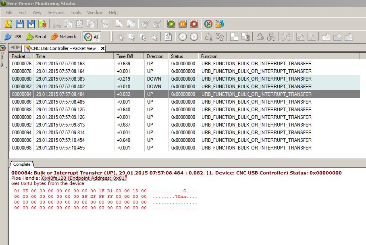Click the Copy icon in the toolbar
The height and width of the screenshot is (245, 366).
pos(68,24)
